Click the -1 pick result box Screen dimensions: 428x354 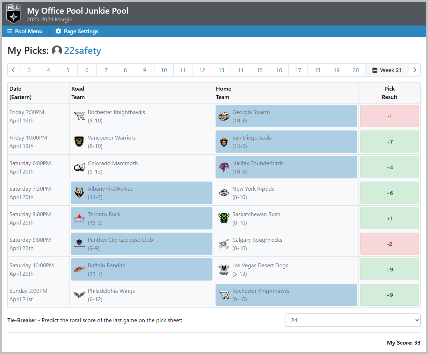pos(390,116)
